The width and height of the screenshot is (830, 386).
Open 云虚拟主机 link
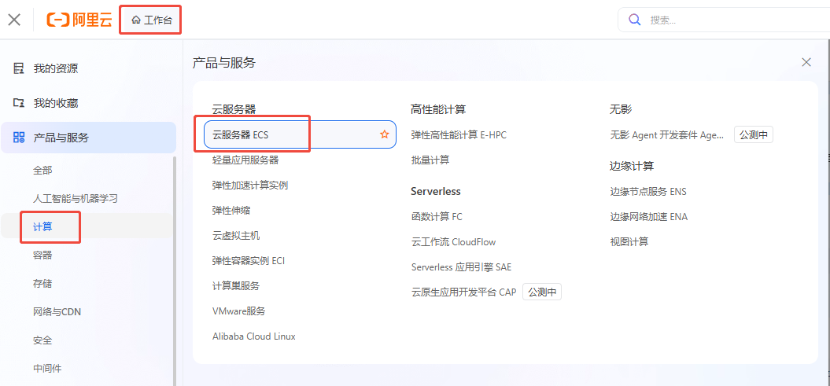click(x=236, y=236)
